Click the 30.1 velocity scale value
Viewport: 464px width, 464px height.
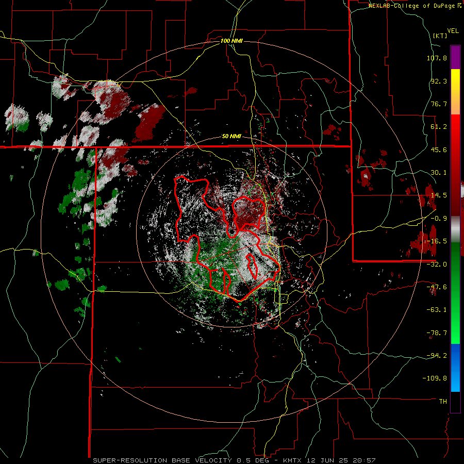[439, 173]
